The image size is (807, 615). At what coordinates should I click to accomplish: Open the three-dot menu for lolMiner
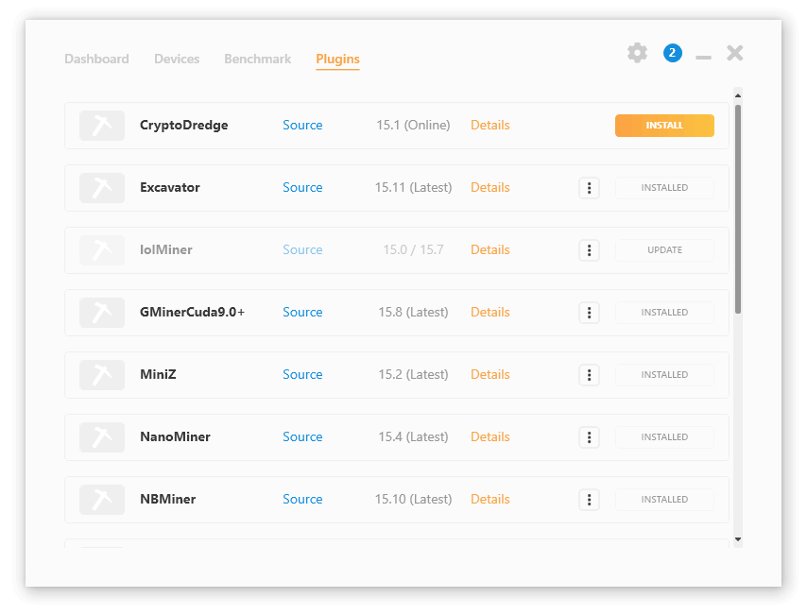[589, 250]
